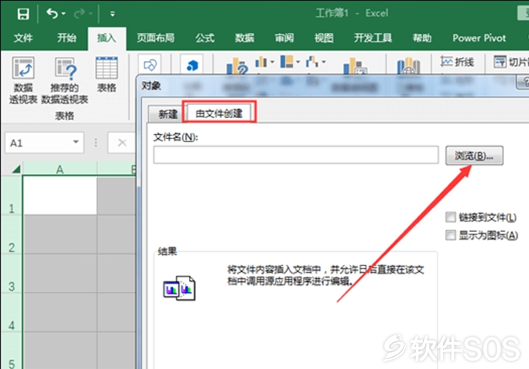Click the 切片器 slicer button

click(x=510, y=62)
